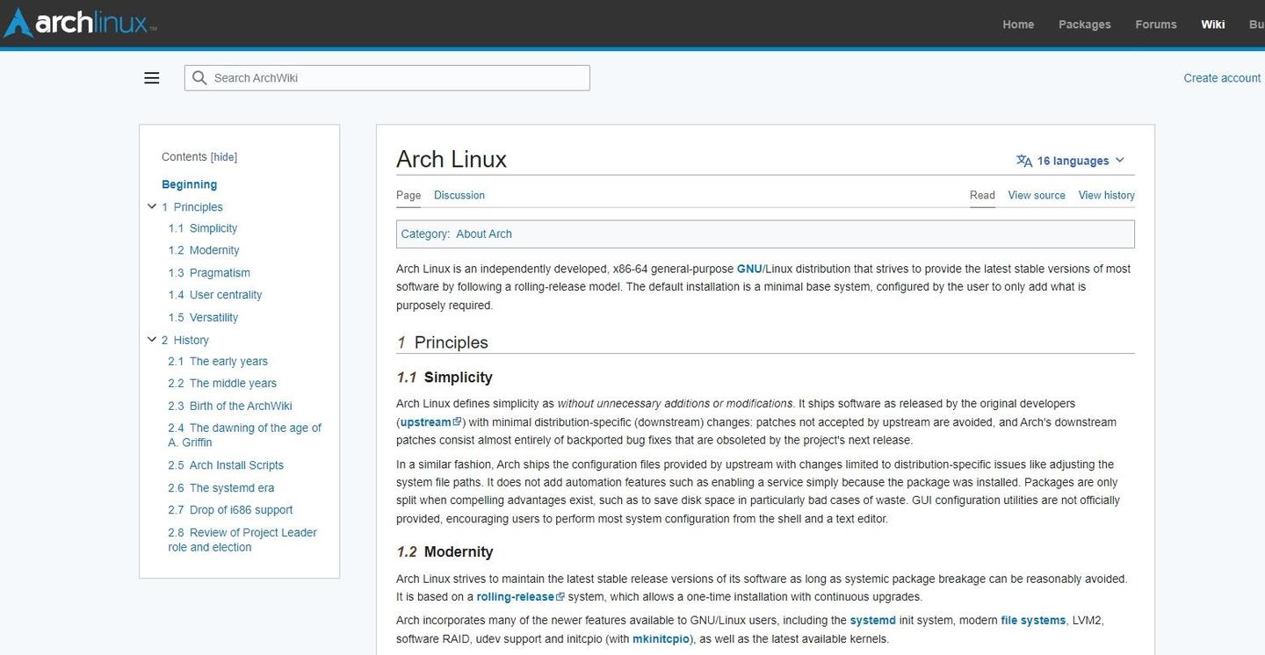Collapse the History section in Contents
Viewport: 1265px width, 655px height.
tap(151, 339)
